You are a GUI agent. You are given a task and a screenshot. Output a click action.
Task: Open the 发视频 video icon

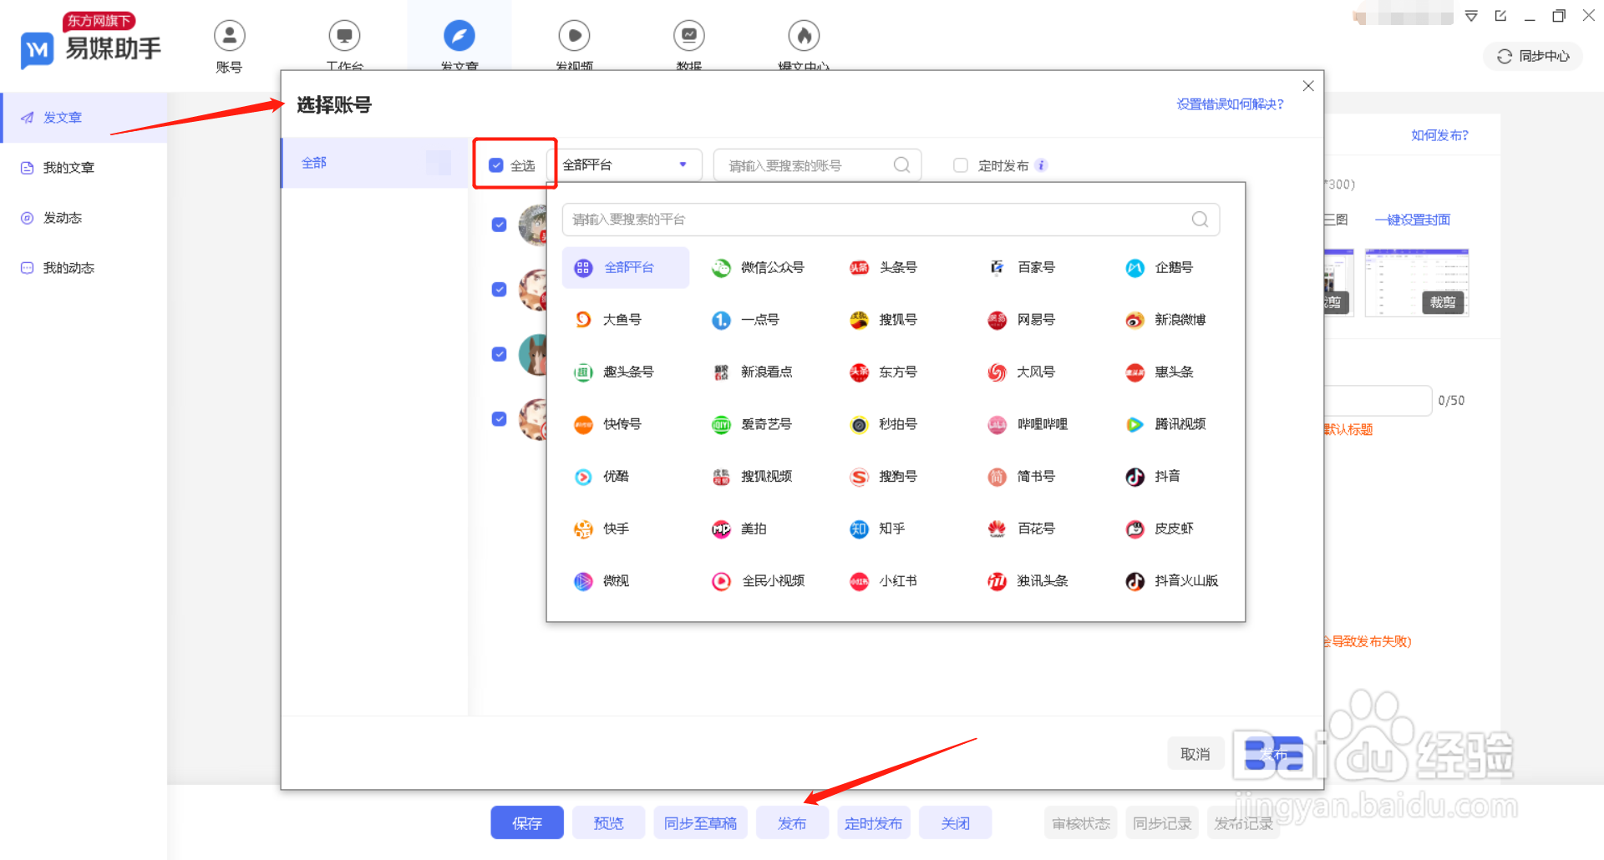click(x=574, y=36)
